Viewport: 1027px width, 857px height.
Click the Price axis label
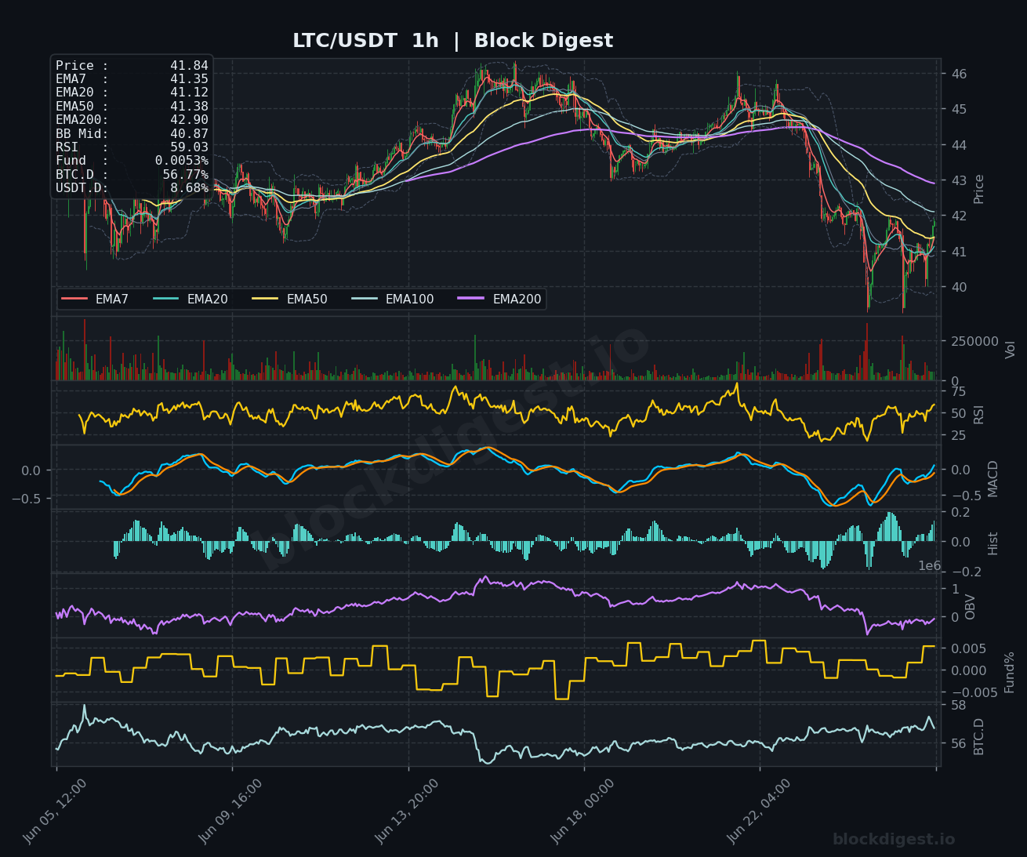point(978,188)
